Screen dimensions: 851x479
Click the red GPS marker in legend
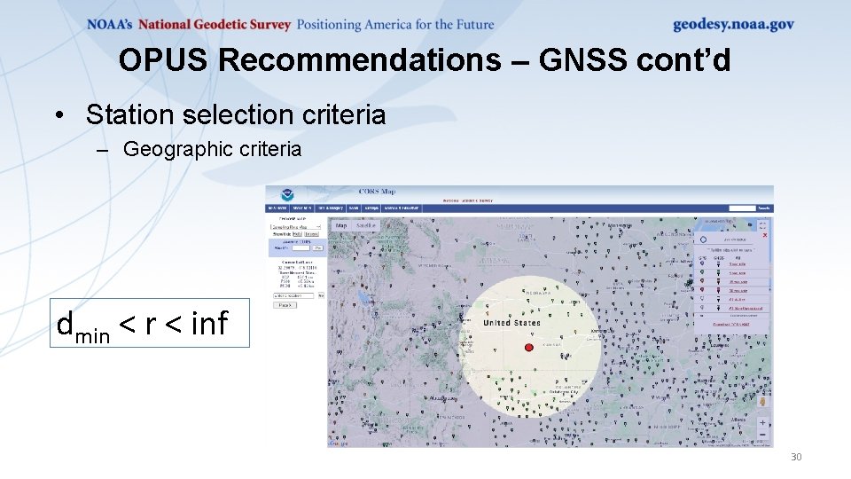(702, 281)
